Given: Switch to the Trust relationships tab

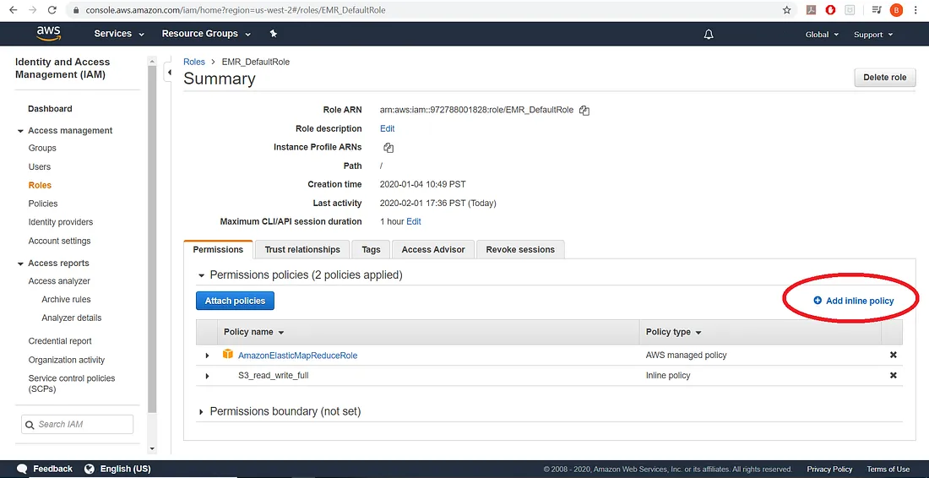Looking at the screenshot, I should point(302,249).
